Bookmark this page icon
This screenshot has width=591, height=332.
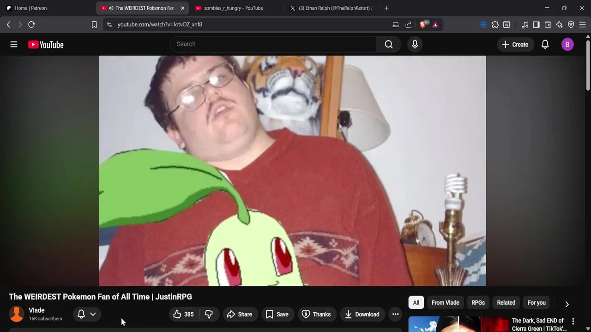click(94, 24)
